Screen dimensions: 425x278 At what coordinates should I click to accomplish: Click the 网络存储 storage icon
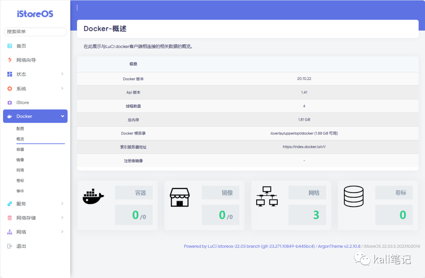pyautogui.click(x=10, y=217)
